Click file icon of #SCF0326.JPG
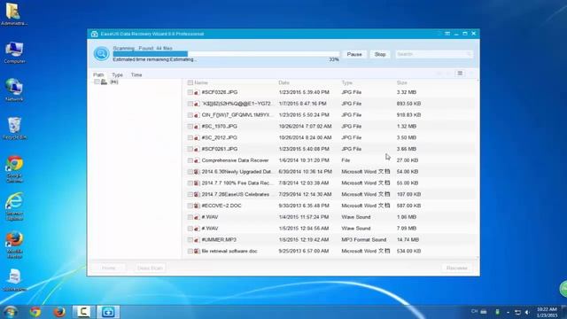The image size is (567, 319). tap(197, 92)
